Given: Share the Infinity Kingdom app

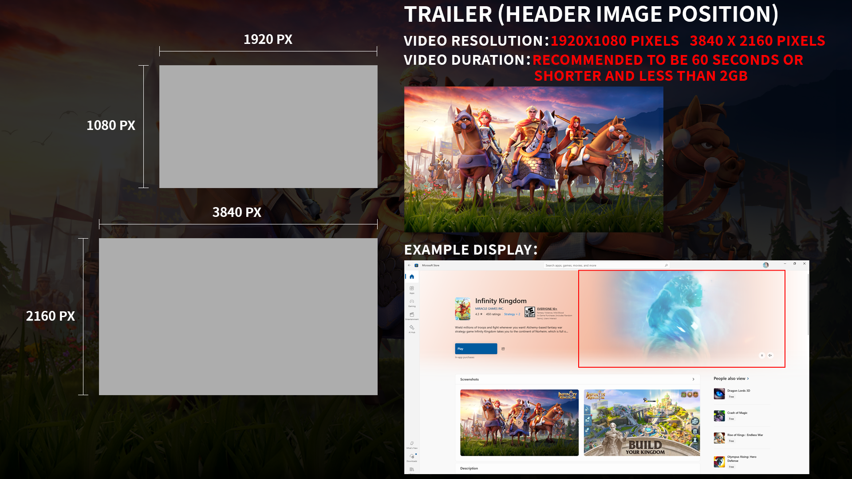Looking at the screenshot, I should (x=503, y=349).
